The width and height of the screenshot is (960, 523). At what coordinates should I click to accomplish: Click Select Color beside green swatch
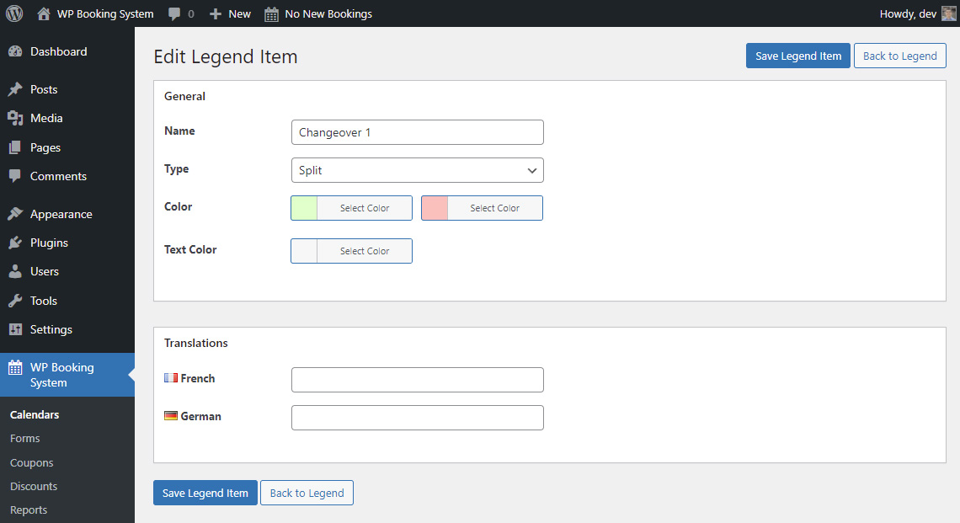pyautogui.click(x=365, y=208)
